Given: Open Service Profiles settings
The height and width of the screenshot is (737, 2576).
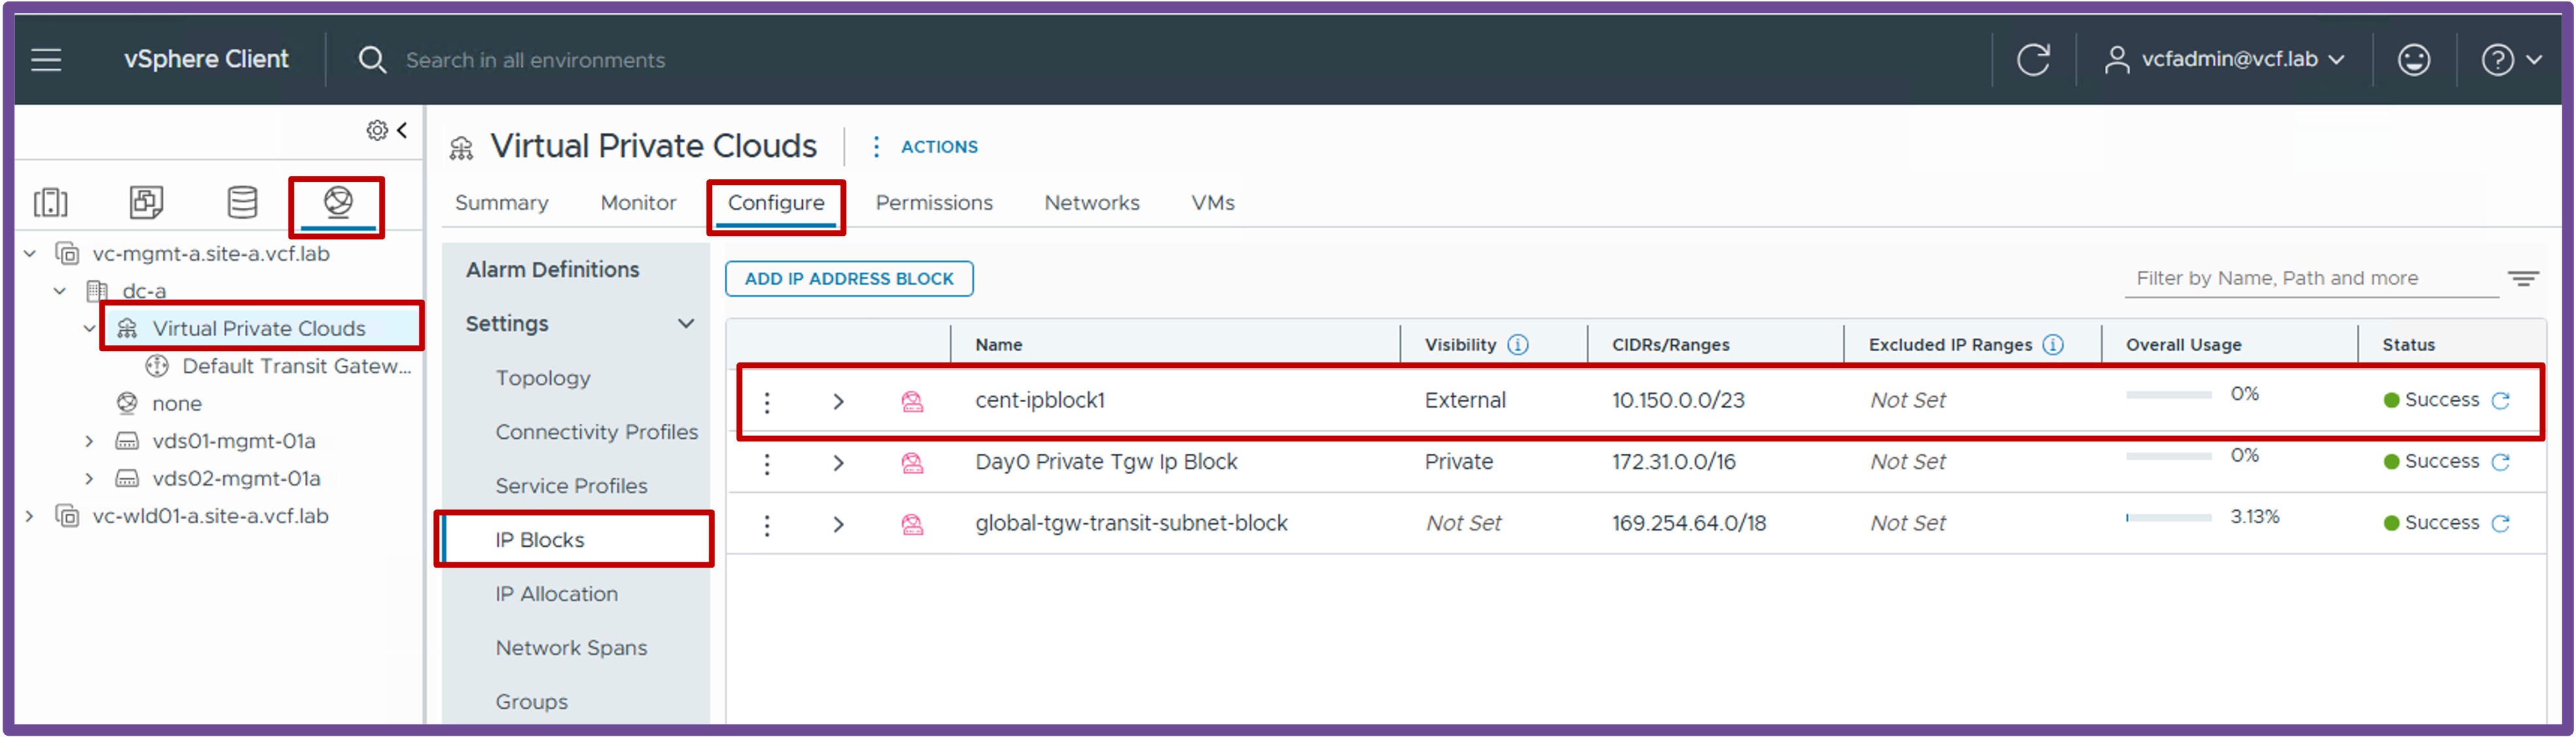Looking at the screenshot, I should click(571, 486).
